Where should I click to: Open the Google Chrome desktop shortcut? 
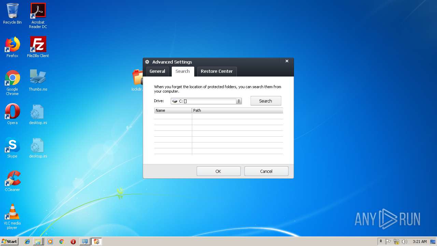(x=12, y=83)
